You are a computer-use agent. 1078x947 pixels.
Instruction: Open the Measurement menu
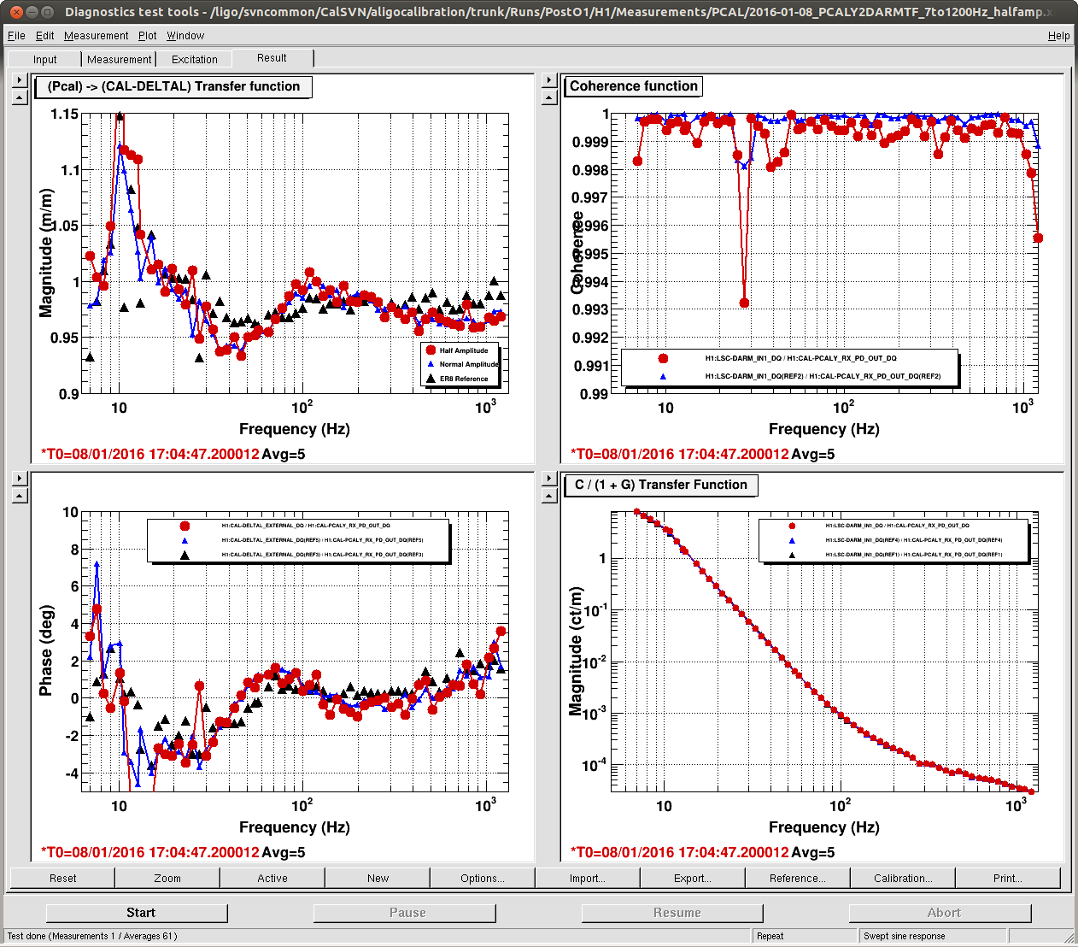tap(97, 36)
